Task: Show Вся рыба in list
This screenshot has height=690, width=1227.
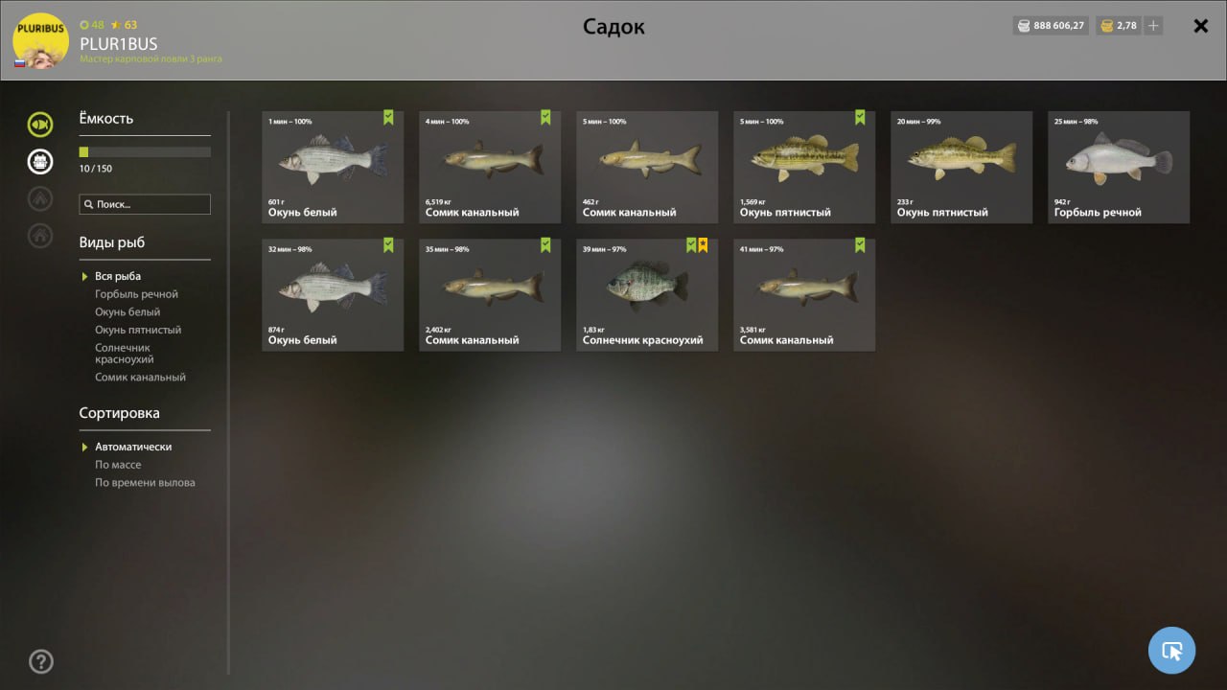Action: tap(118, 276)
